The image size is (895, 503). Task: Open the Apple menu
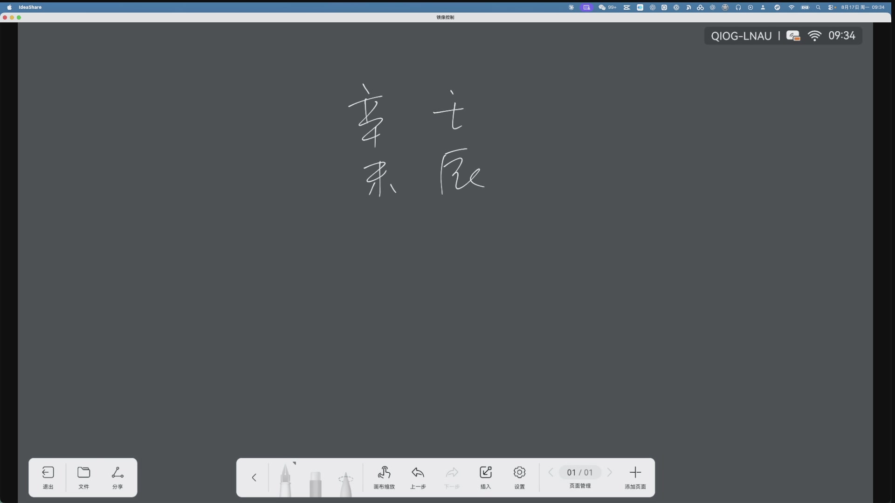tap(9, 7)
